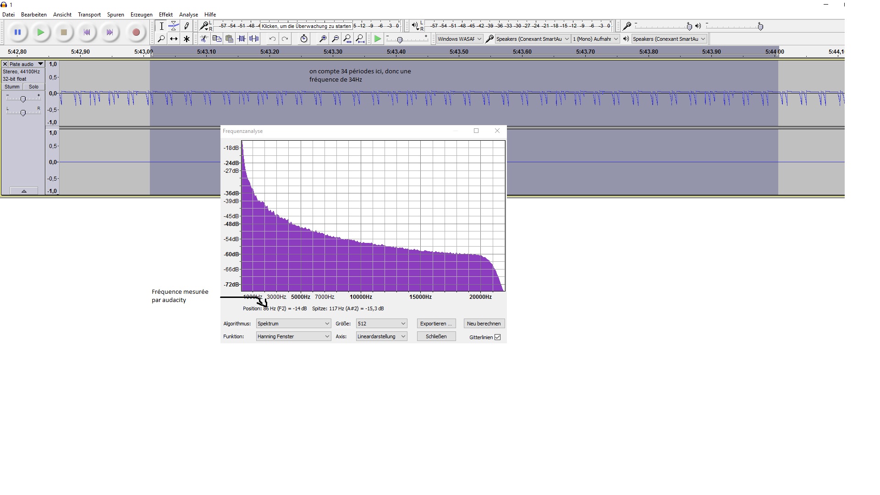880x495 pixels.
Task: Click the Zoom In magnifier icon
Action: pyautogui.click(x=323, y=39)
